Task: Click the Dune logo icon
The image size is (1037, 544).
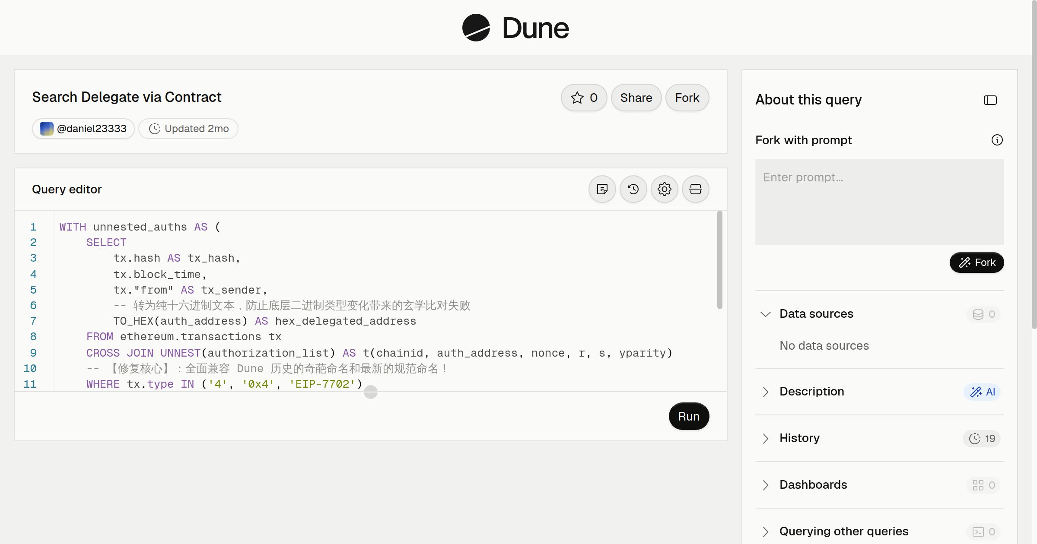Action: (x=476, y=28)
